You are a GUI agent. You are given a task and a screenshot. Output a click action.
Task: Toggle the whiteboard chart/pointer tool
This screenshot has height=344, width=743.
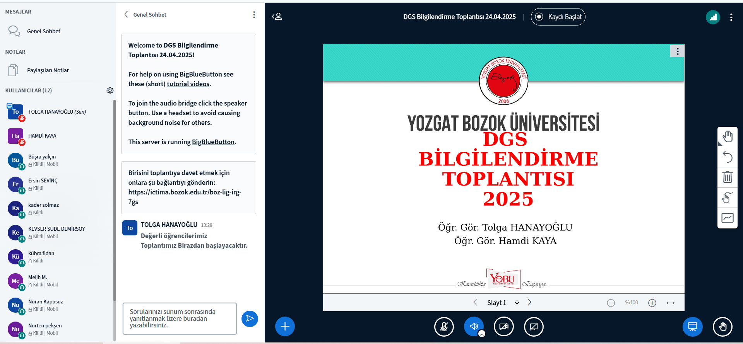point(728,218)
